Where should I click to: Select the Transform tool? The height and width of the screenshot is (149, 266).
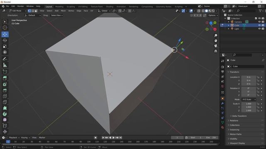[5, 52]
